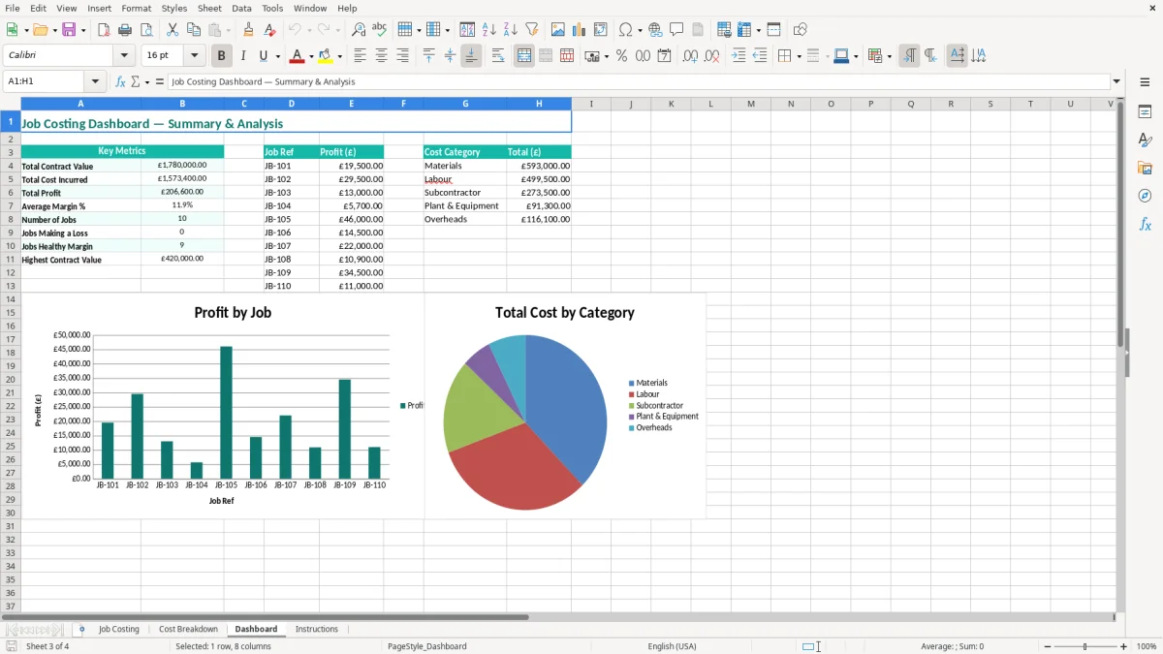Image resolution: width=1163 pixels, height=654 pixels.
Task: Adjust the zoom slider in status bar
Action: 1085,646
